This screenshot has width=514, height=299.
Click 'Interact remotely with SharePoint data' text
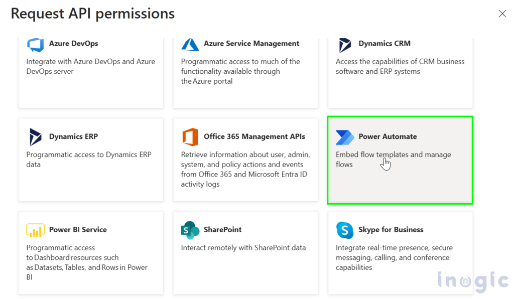243,248
